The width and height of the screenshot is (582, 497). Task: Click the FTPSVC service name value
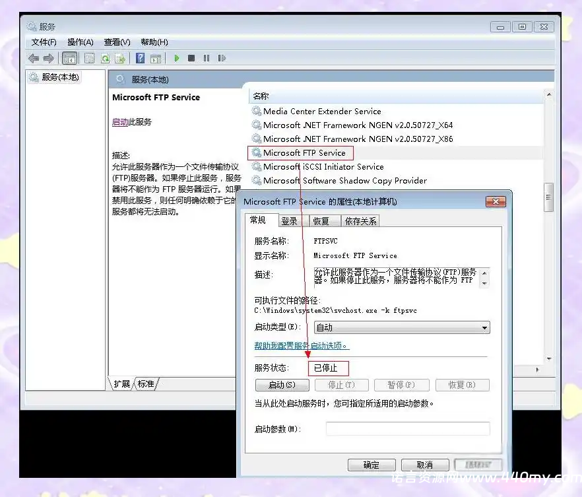tap(325, 241)
